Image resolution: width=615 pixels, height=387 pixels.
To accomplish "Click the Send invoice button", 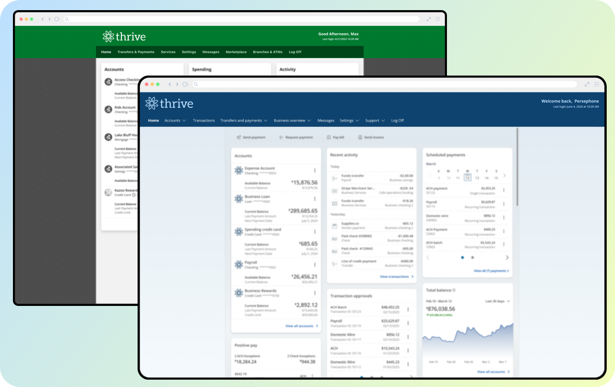I will coord(371,137).
